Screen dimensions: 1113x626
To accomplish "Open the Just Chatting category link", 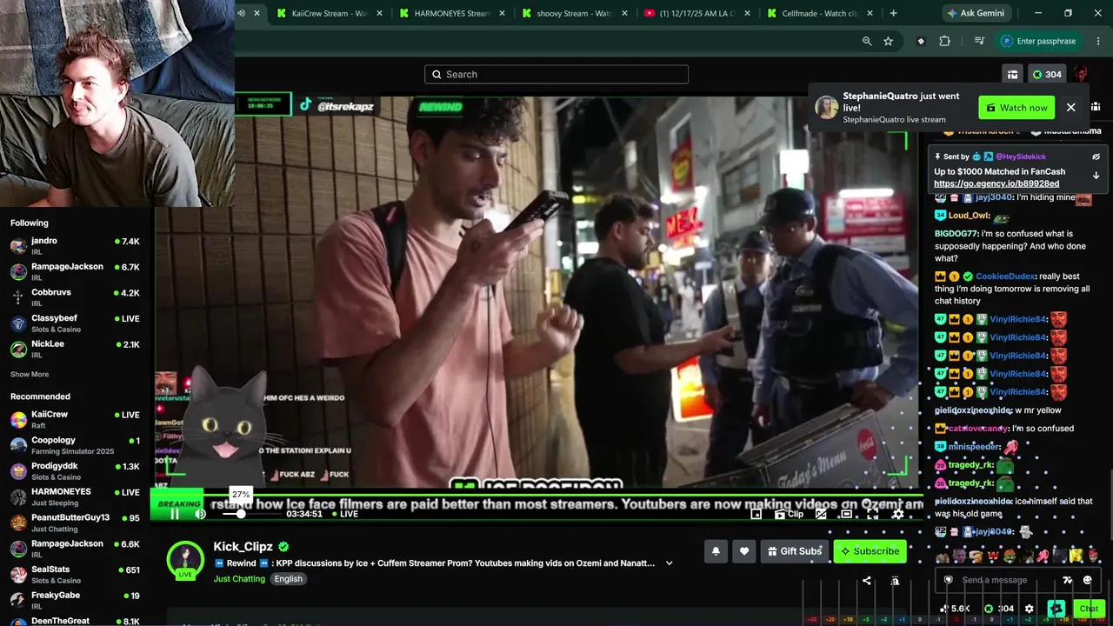I will (239, 579).
